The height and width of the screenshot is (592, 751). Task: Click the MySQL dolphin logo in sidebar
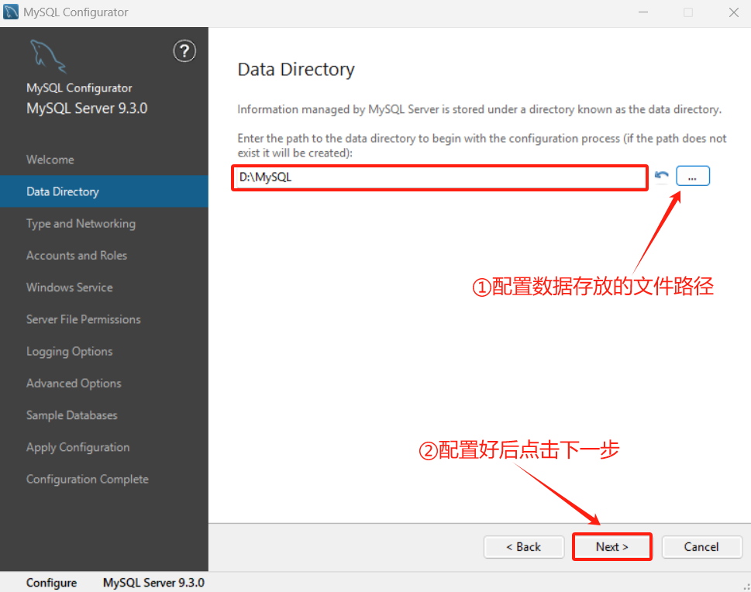[48, 56]
